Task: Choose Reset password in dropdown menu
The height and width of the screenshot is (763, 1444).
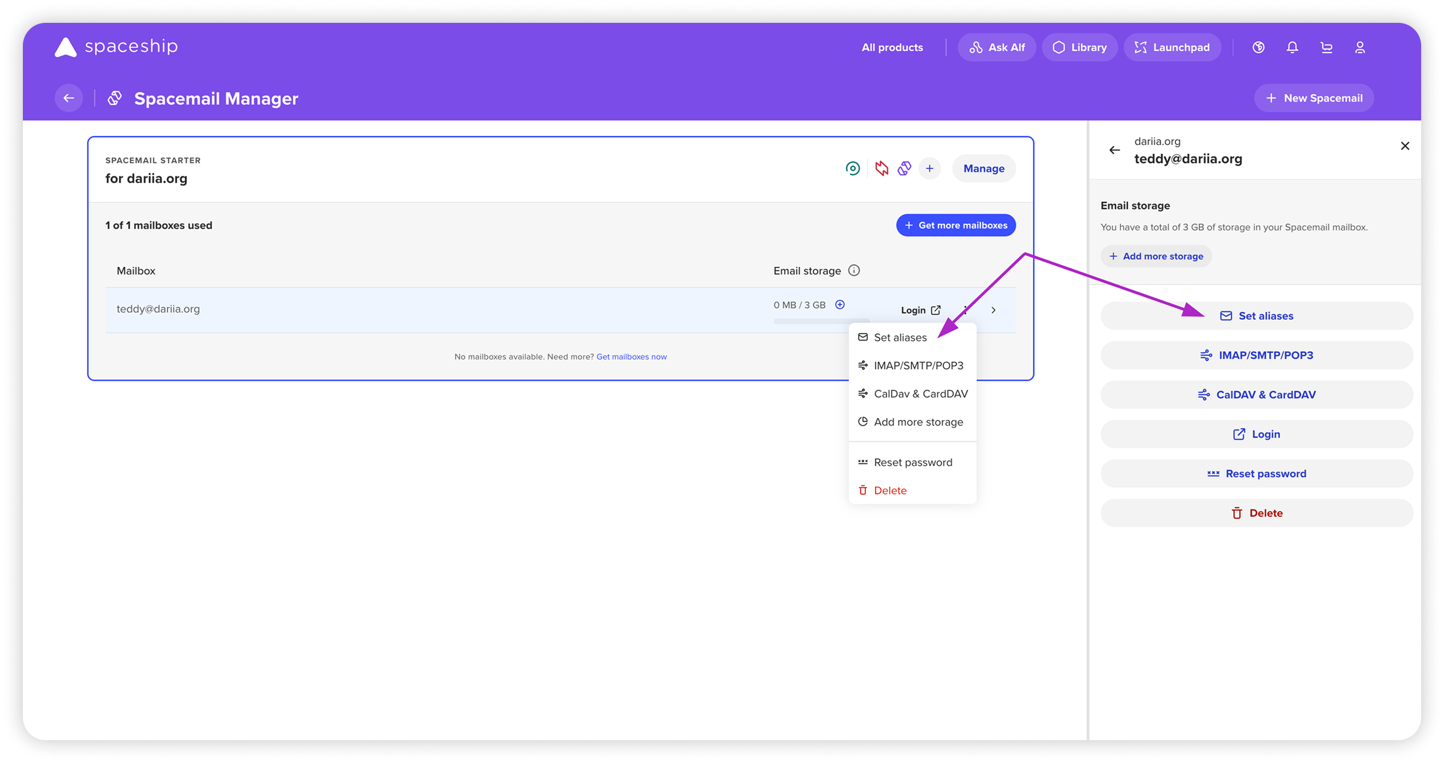Action: pyautogui.click(x=912, y=462)
